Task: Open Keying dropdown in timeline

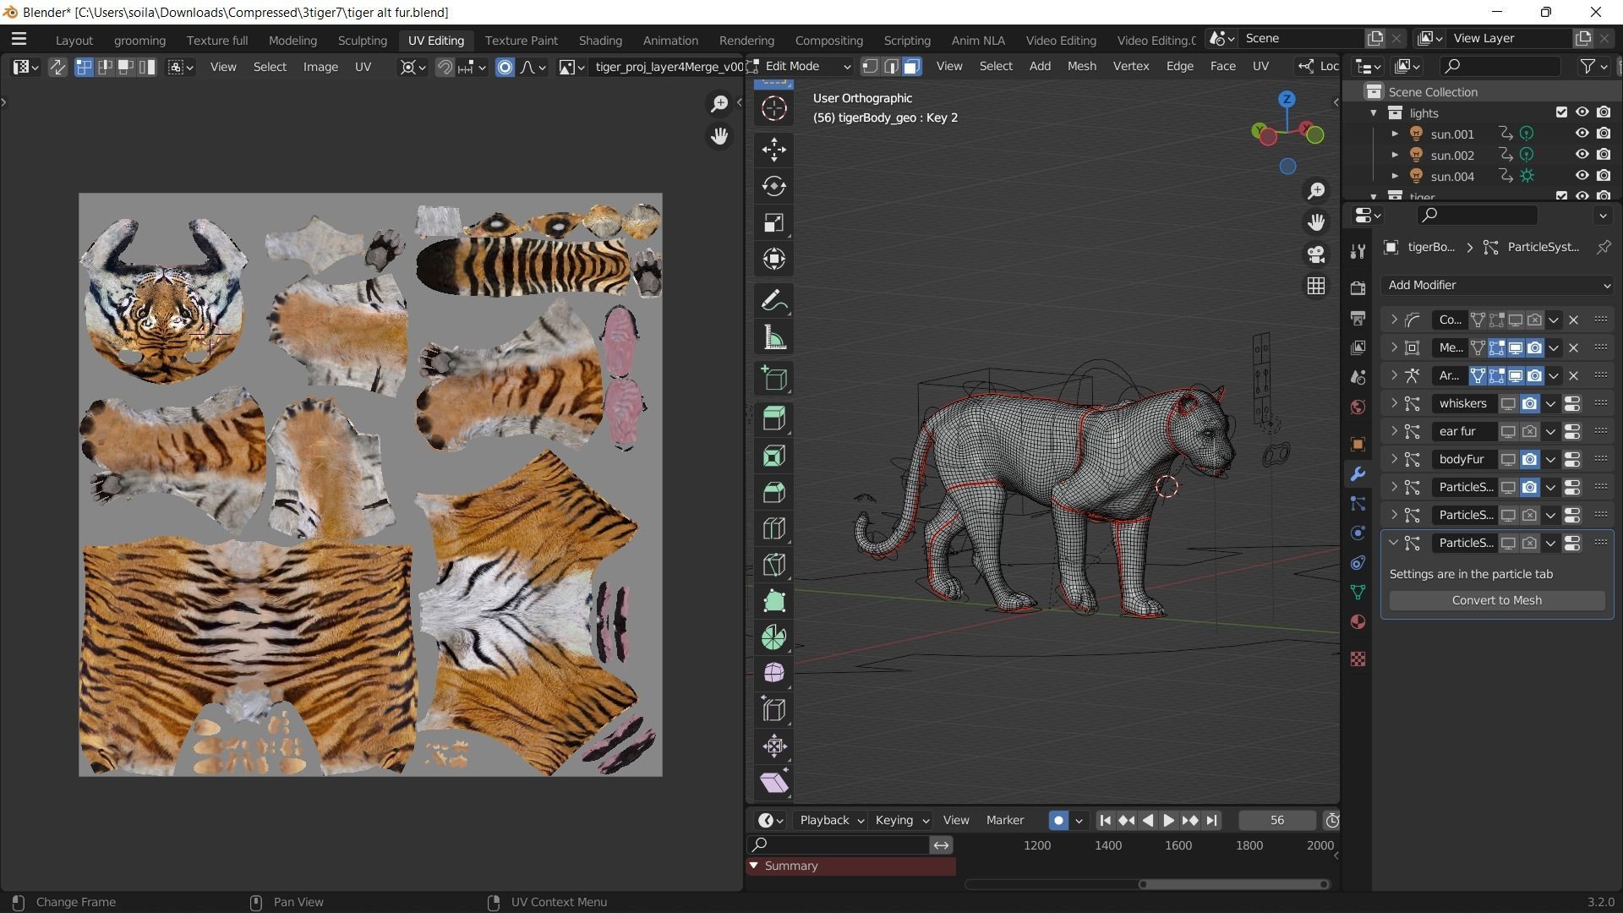Action: click(901, 820)
